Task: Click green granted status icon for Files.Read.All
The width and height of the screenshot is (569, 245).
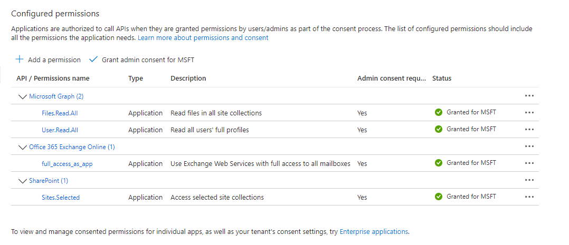Action: pos(438,112)
